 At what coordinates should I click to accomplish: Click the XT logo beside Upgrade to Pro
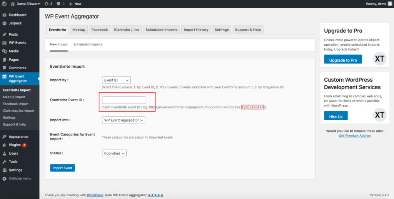pos(379,59)
